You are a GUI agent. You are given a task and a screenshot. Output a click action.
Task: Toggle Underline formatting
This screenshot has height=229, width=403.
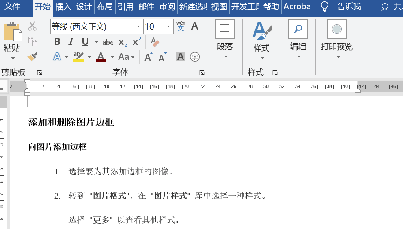[86, 41]
